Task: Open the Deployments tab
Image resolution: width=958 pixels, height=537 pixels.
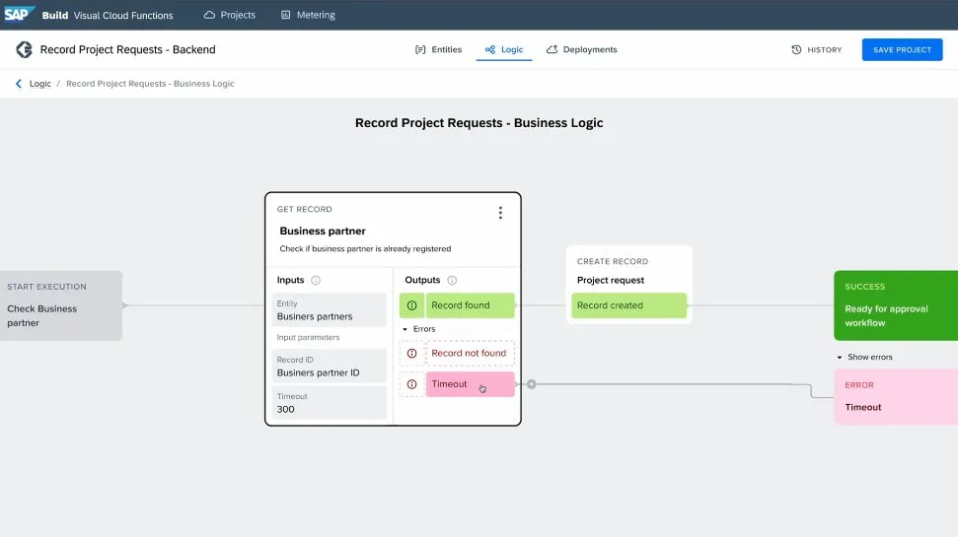Action: click(581, 49)
